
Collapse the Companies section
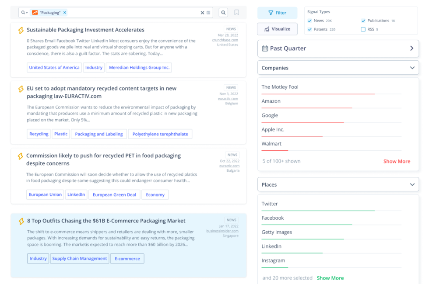(x=412, y=68)
